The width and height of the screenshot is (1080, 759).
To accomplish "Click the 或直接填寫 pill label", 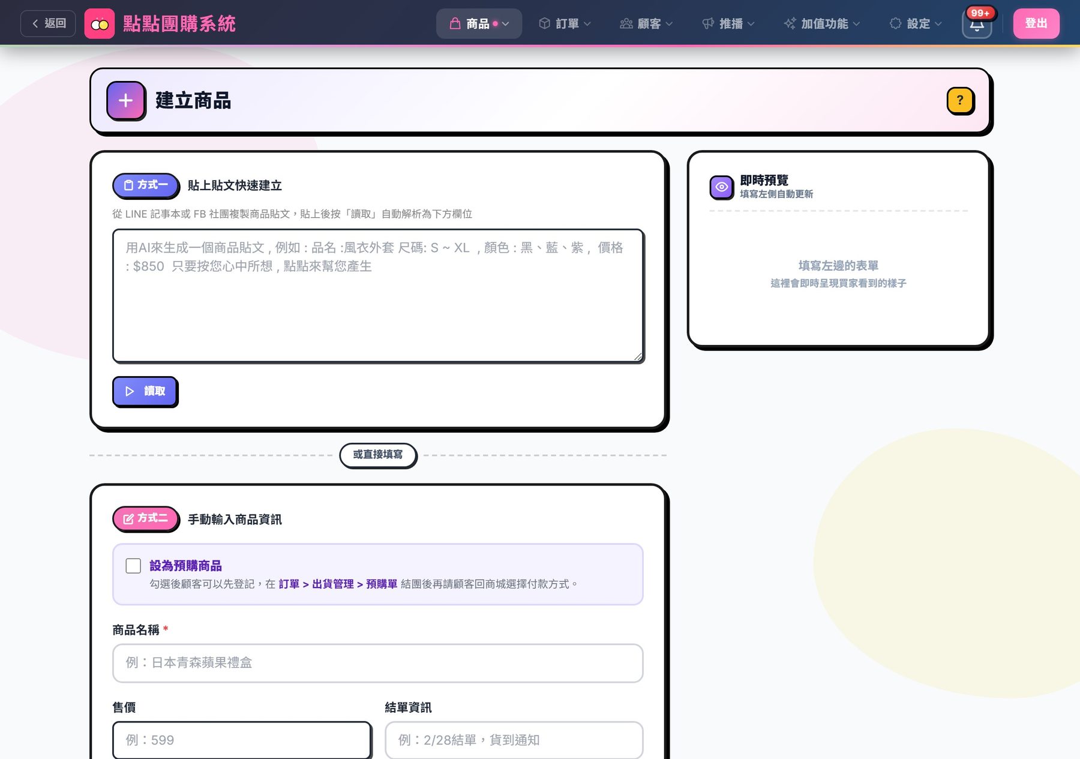I will pyautogui.click(x=378, y=455).
